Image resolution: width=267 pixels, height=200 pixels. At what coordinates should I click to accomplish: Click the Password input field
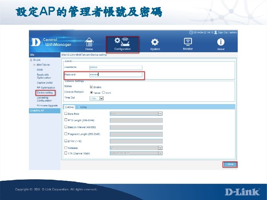point(116,74)
